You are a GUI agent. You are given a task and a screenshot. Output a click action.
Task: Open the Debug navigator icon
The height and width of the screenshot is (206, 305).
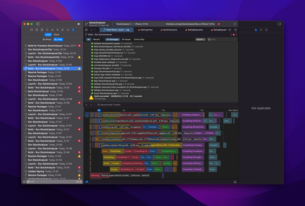[63, 30]
